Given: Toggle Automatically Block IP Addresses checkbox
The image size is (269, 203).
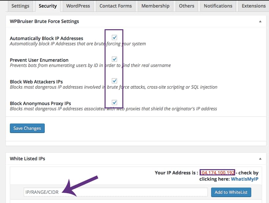Looking at the screenshot, I should pos(114,37).
